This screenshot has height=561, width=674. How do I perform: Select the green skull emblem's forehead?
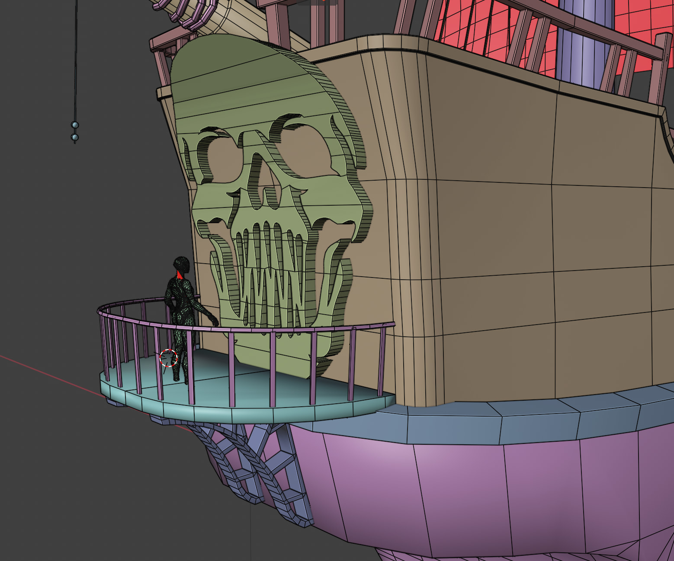click(x=242, y=86)
